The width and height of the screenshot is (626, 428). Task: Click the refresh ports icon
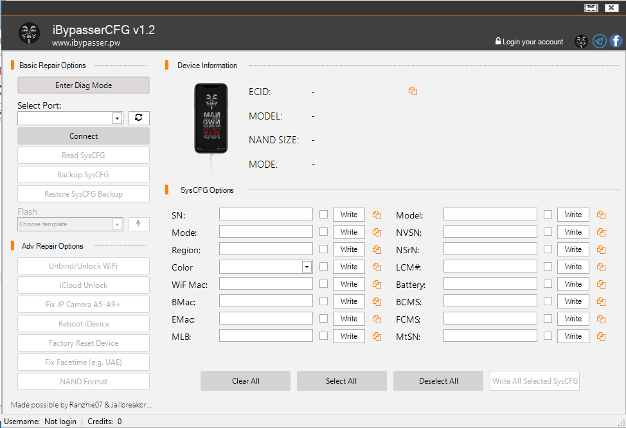tap(139, 118)
